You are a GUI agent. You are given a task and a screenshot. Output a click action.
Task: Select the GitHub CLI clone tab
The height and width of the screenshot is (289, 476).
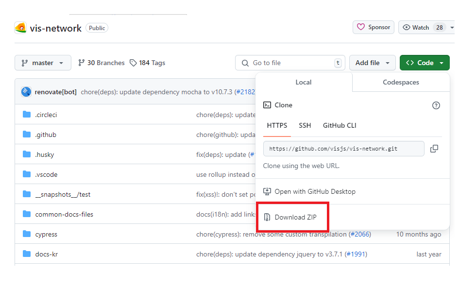click(340, 125)
